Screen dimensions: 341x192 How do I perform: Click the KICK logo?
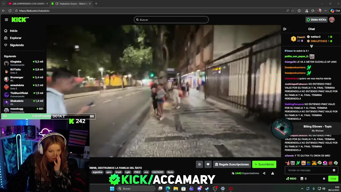coord(20,20)
